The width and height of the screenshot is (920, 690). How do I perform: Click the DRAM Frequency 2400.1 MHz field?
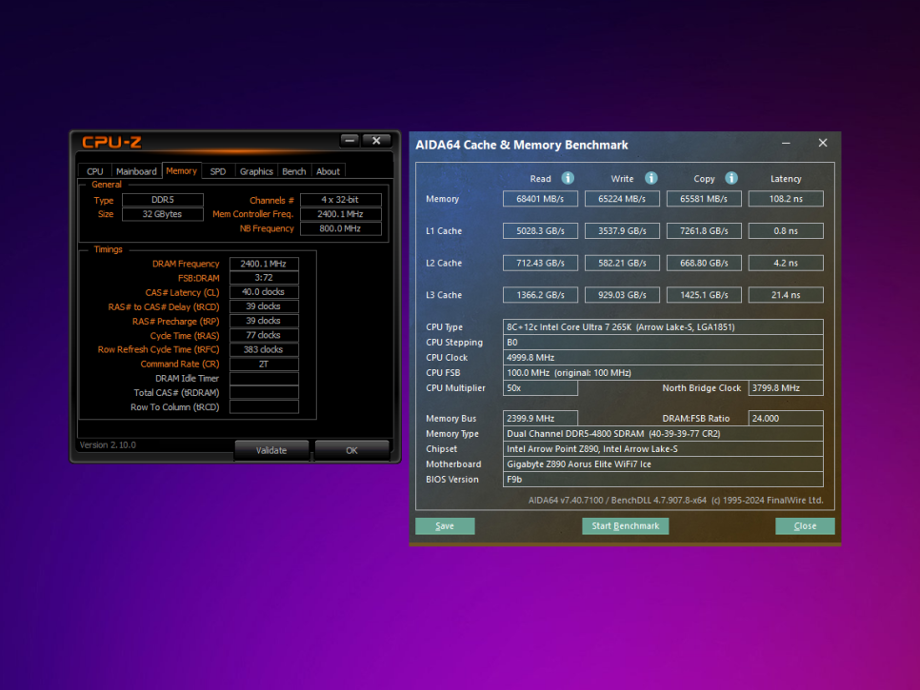point(264,264)
